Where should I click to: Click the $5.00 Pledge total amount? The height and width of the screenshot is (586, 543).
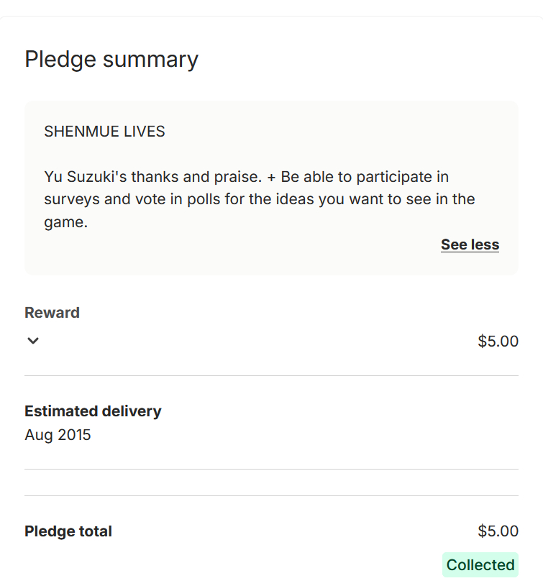click(x=498, y=531)
